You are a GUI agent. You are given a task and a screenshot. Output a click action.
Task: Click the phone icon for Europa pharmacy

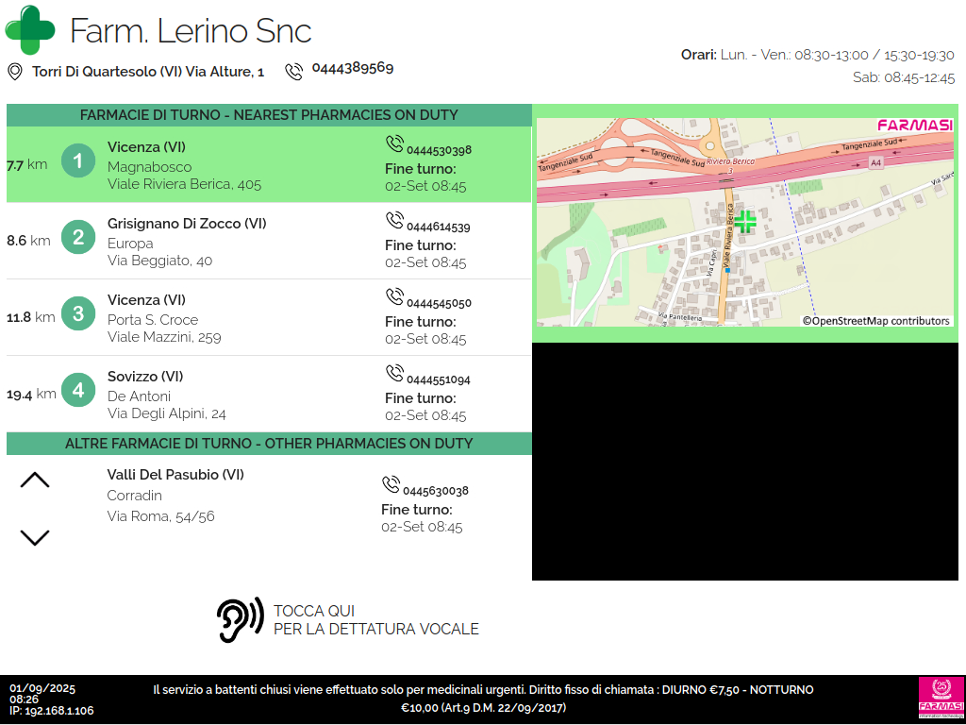[x=394, y=220]
